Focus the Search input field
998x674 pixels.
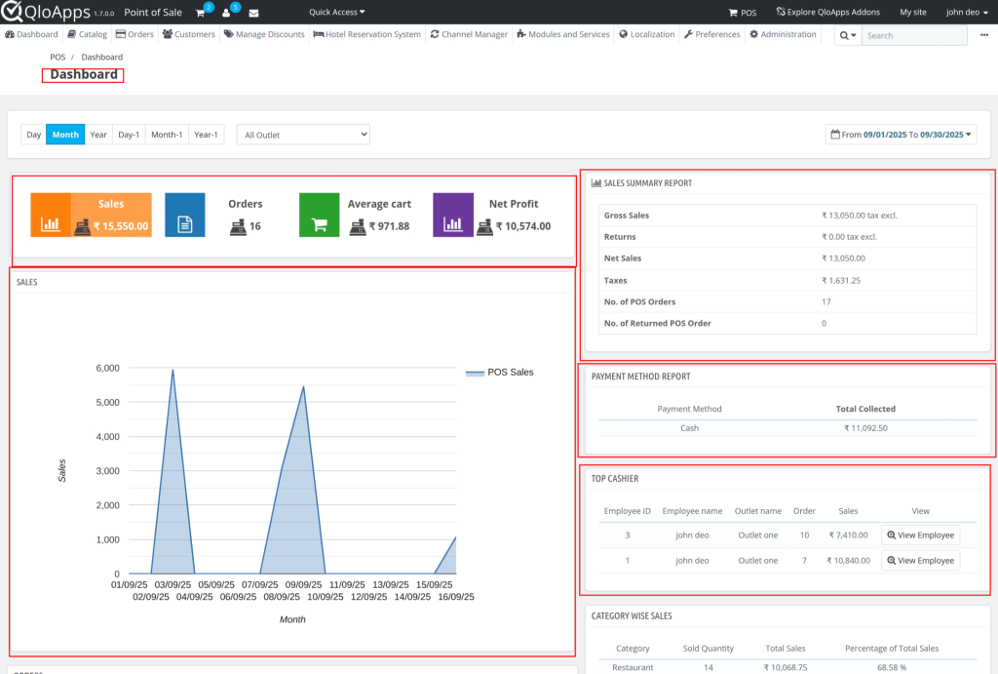[x=914, y=35]
